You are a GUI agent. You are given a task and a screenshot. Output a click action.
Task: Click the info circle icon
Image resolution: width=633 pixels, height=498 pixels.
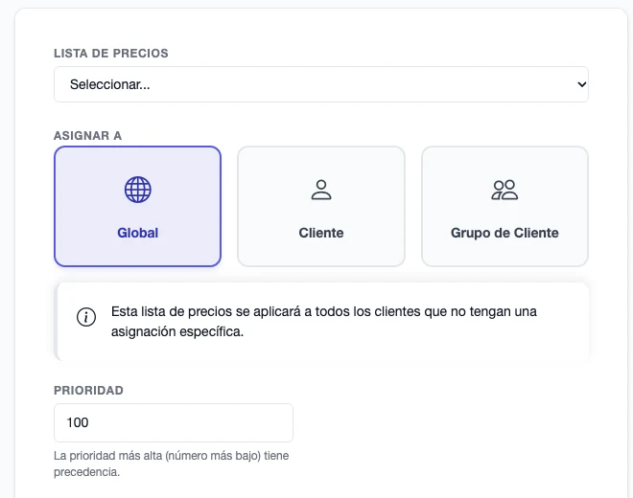tap(86, 317)
